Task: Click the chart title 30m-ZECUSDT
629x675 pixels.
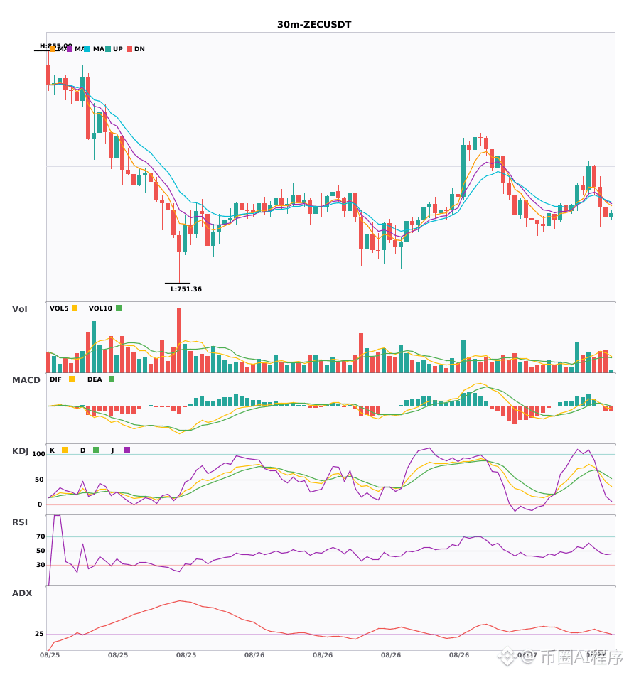Action: [314, 25]
